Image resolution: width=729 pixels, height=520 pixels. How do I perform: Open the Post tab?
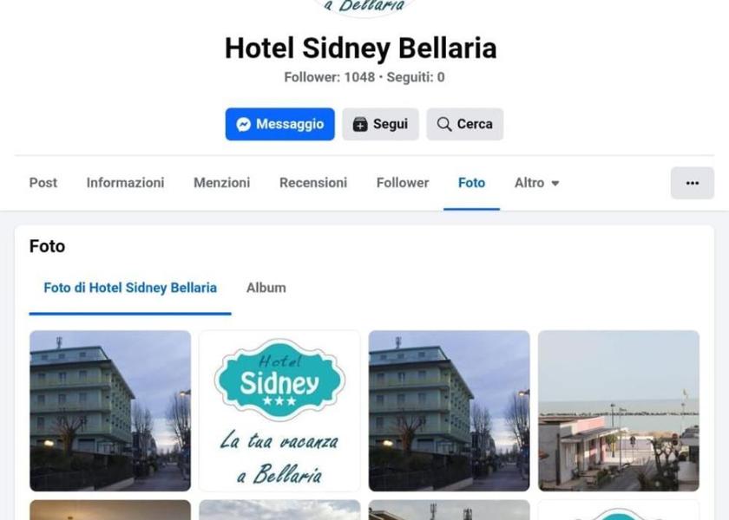(43, 183)
